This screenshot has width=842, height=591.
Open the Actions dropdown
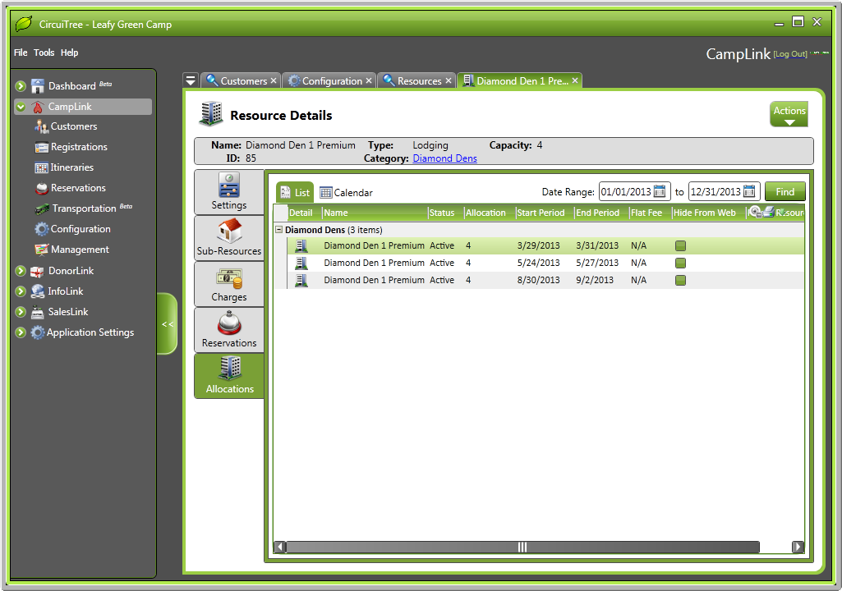[x=789, y=115]
